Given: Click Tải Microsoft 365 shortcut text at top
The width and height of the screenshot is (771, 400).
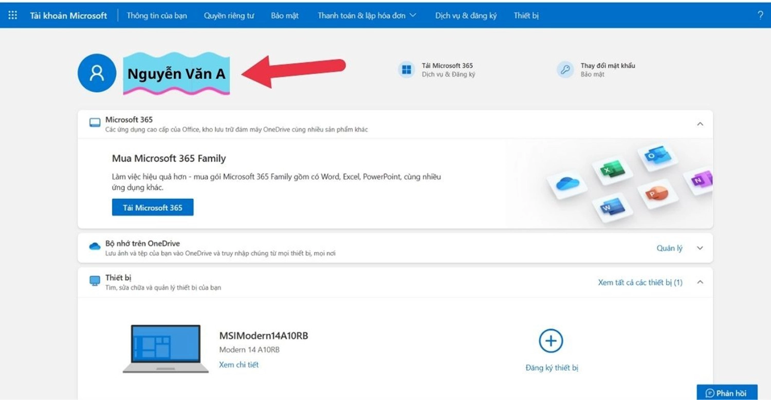Looking at the screenshot, I should point(447,65).
